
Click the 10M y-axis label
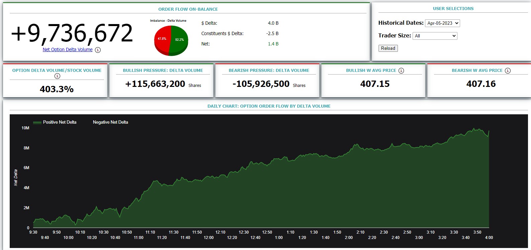pyautogui.click(x=25, y=128)
